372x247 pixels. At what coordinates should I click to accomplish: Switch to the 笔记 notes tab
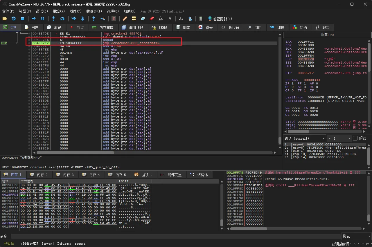click(55, 28)
